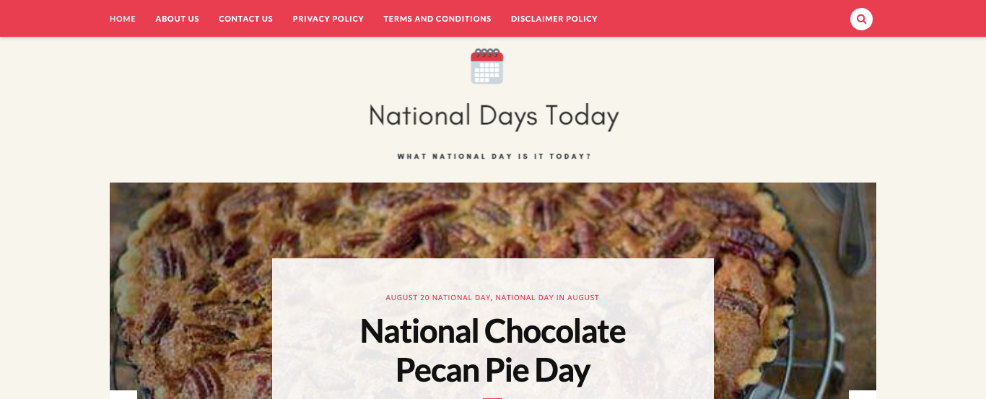Open the August 20 National Day category

coord(438,297)
